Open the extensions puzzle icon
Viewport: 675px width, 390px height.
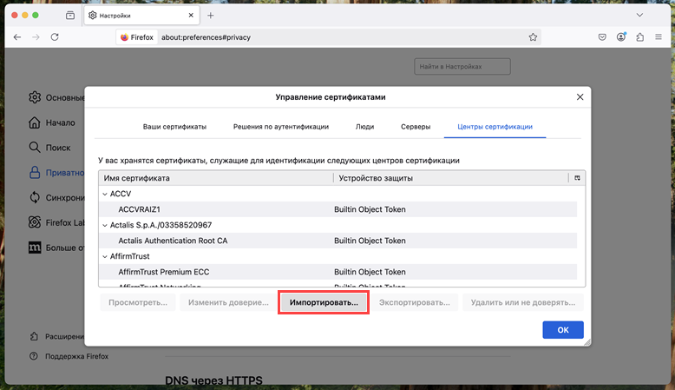(640, 37)
